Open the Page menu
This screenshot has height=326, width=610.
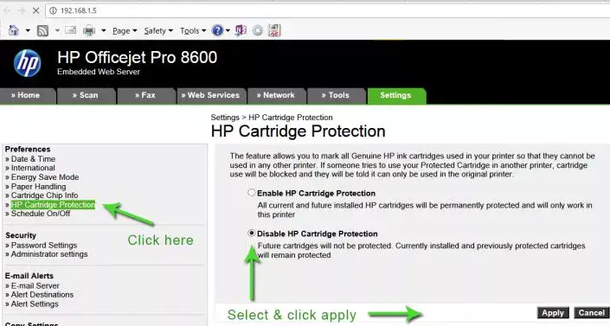(x=125, y=31)
